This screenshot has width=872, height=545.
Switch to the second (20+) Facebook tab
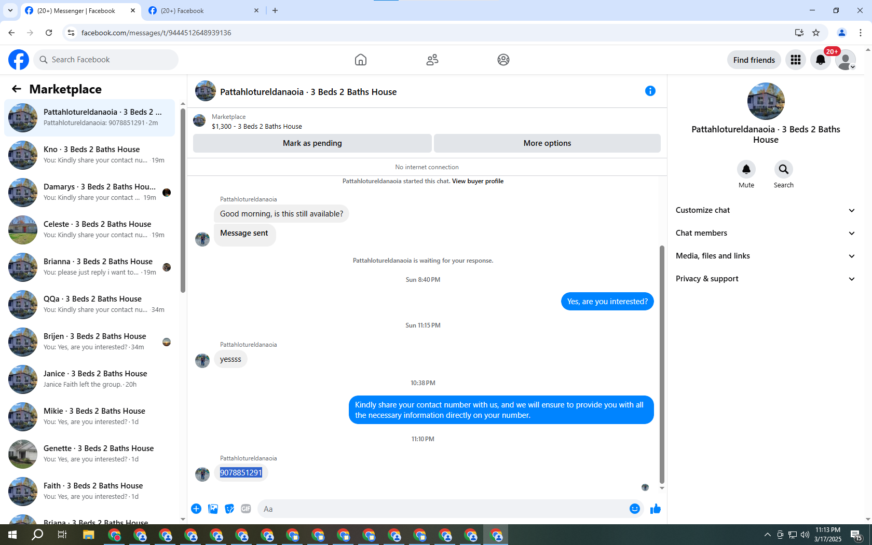205,10
